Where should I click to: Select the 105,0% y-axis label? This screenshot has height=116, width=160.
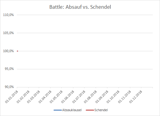pos(8,33)
